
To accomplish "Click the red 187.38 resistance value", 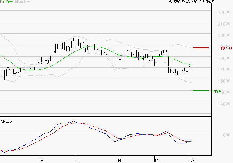I will [226, 48].
